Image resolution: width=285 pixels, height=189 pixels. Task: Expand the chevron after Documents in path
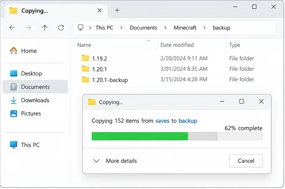point(165,28)
